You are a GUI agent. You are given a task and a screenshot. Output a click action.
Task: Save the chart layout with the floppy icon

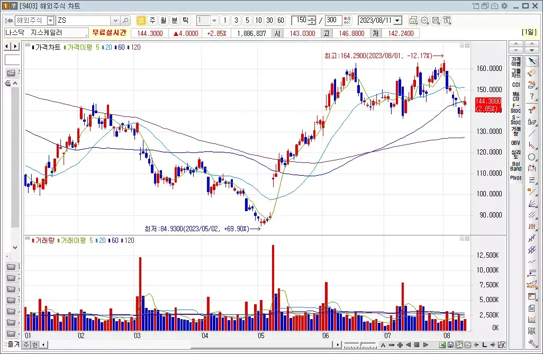[436, 21]
